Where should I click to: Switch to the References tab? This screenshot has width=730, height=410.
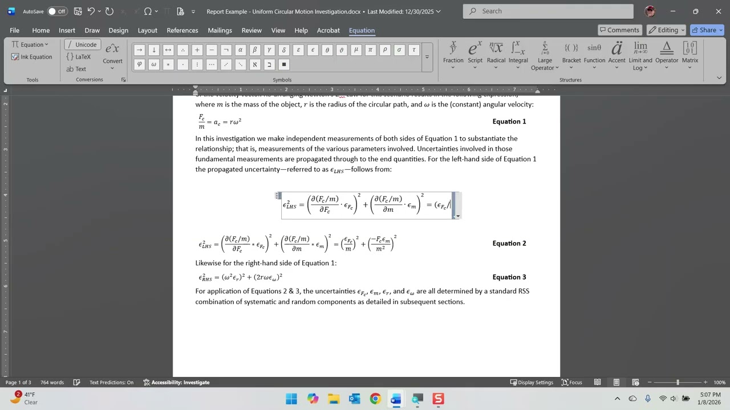pyautogui.click(x=182, y=30)
